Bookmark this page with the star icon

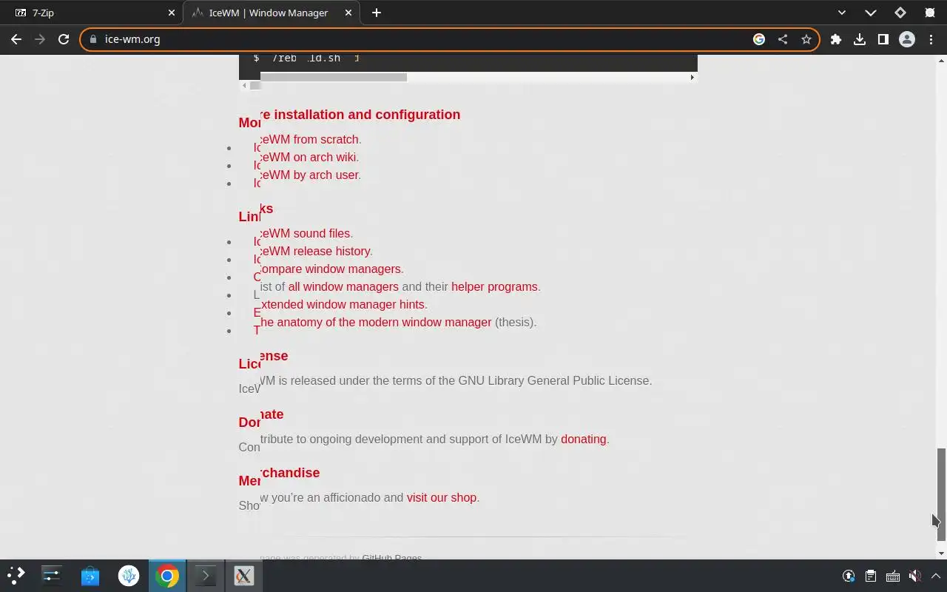806,39
